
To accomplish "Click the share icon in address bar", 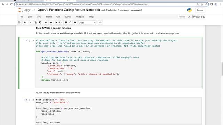I will coord(202,4).
